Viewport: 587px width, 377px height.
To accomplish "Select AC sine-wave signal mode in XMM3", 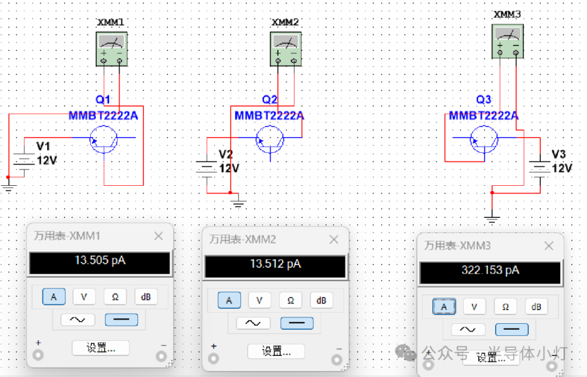I will coord(468,330).
